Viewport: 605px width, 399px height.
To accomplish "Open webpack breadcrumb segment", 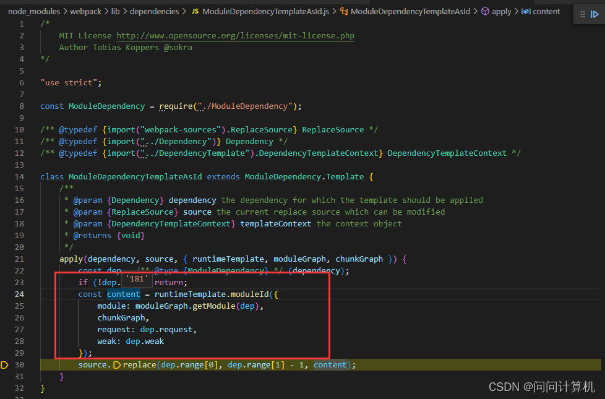I will (x=85, y=12).
